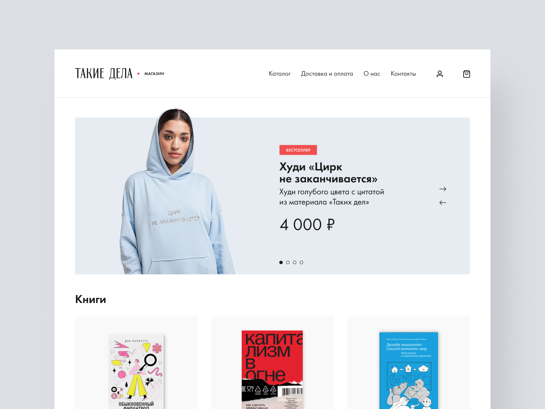Open the user account icon
The height and width of the screenshot is (409, 545).
click(440, 74)
